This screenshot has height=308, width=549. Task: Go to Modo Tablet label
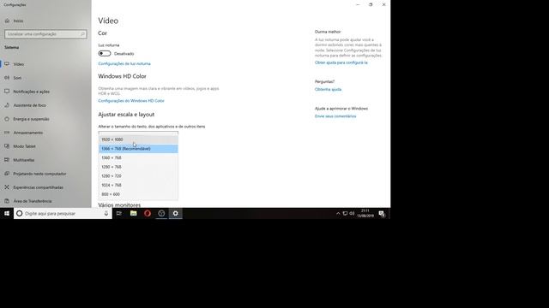coord(25,146)
